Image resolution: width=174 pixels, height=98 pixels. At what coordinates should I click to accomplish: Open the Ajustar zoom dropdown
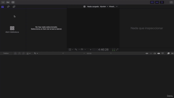click(x=104, y=7)
